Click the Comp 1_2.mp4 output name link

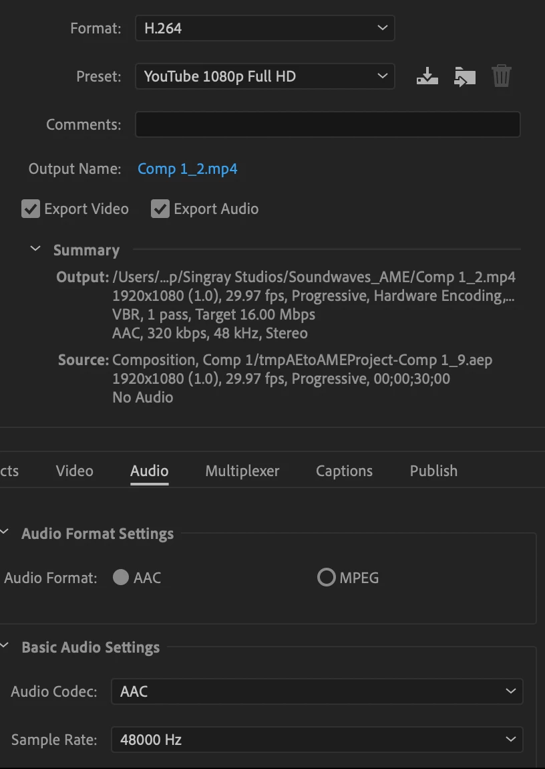click(188, 169)
